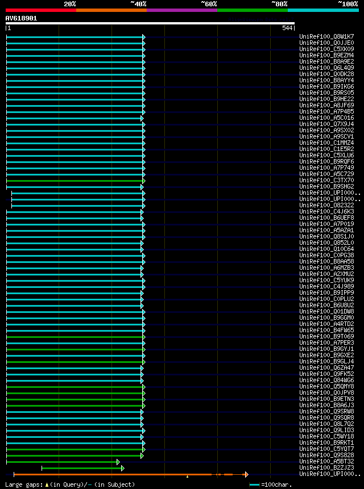Click the short green bar for UniRef100_A5BT32
Image resolution: width=364 pixels, height=489 pixels.
coord(62,462)
